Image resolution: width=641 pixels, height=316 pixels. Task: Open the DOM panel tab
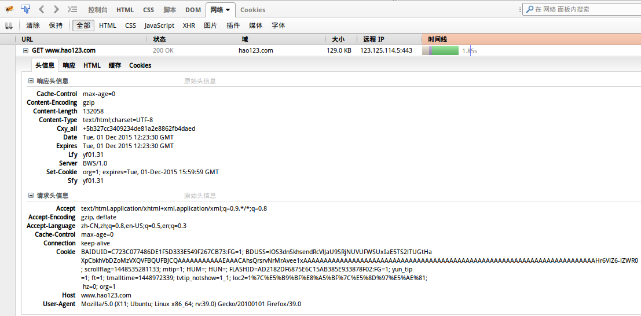pyautogui.click(x=193, y=10)
